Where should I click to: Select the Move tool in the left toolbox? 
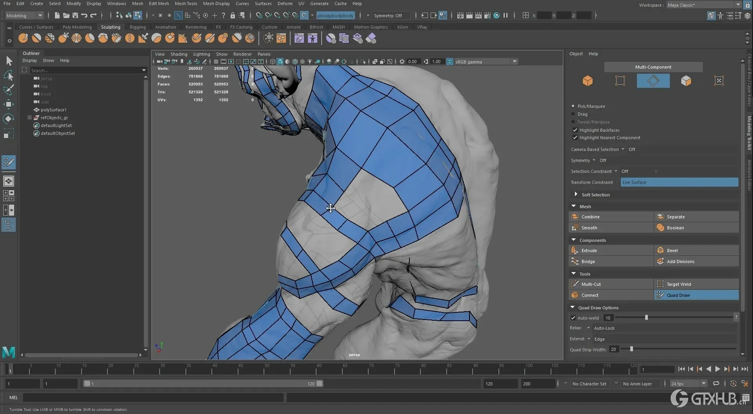(x=9, y=104)
